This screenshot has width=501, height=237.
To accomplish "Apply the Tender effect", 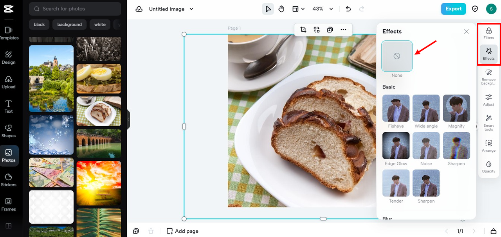I will click(396, 183).
